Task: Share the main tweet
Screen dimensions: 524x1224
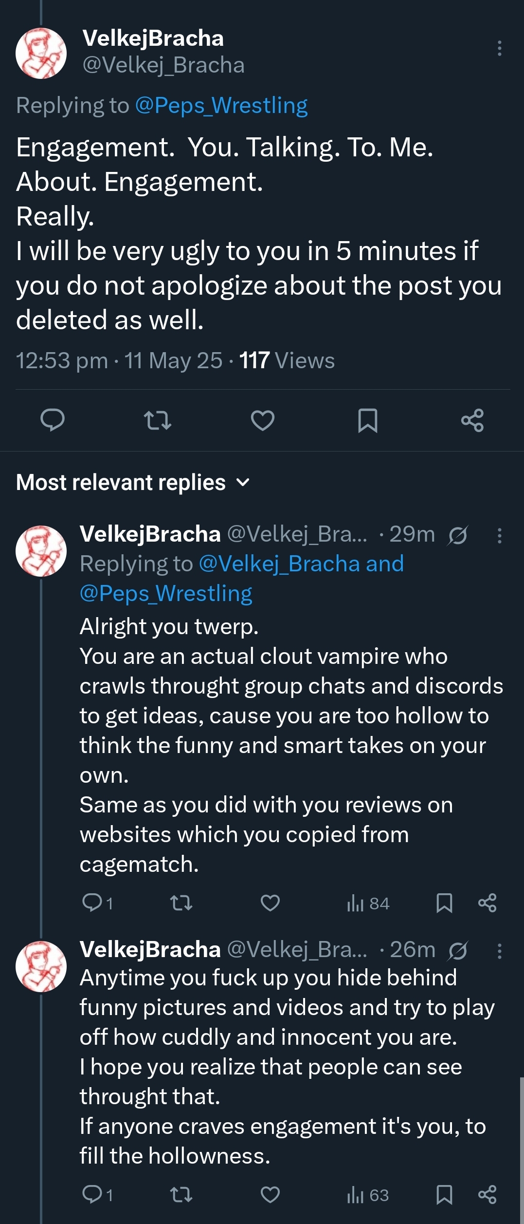Action: click(x=472, y=420)
